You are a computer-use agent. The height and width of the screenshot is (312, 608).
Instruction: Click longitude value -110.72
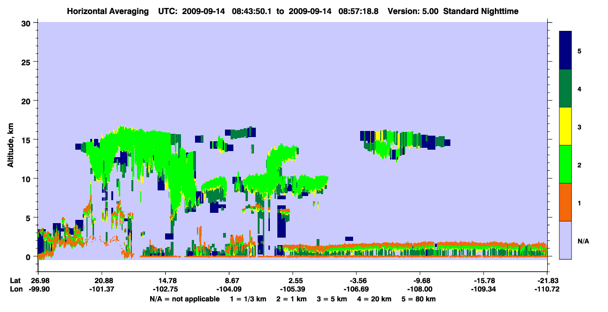[547, 290]
